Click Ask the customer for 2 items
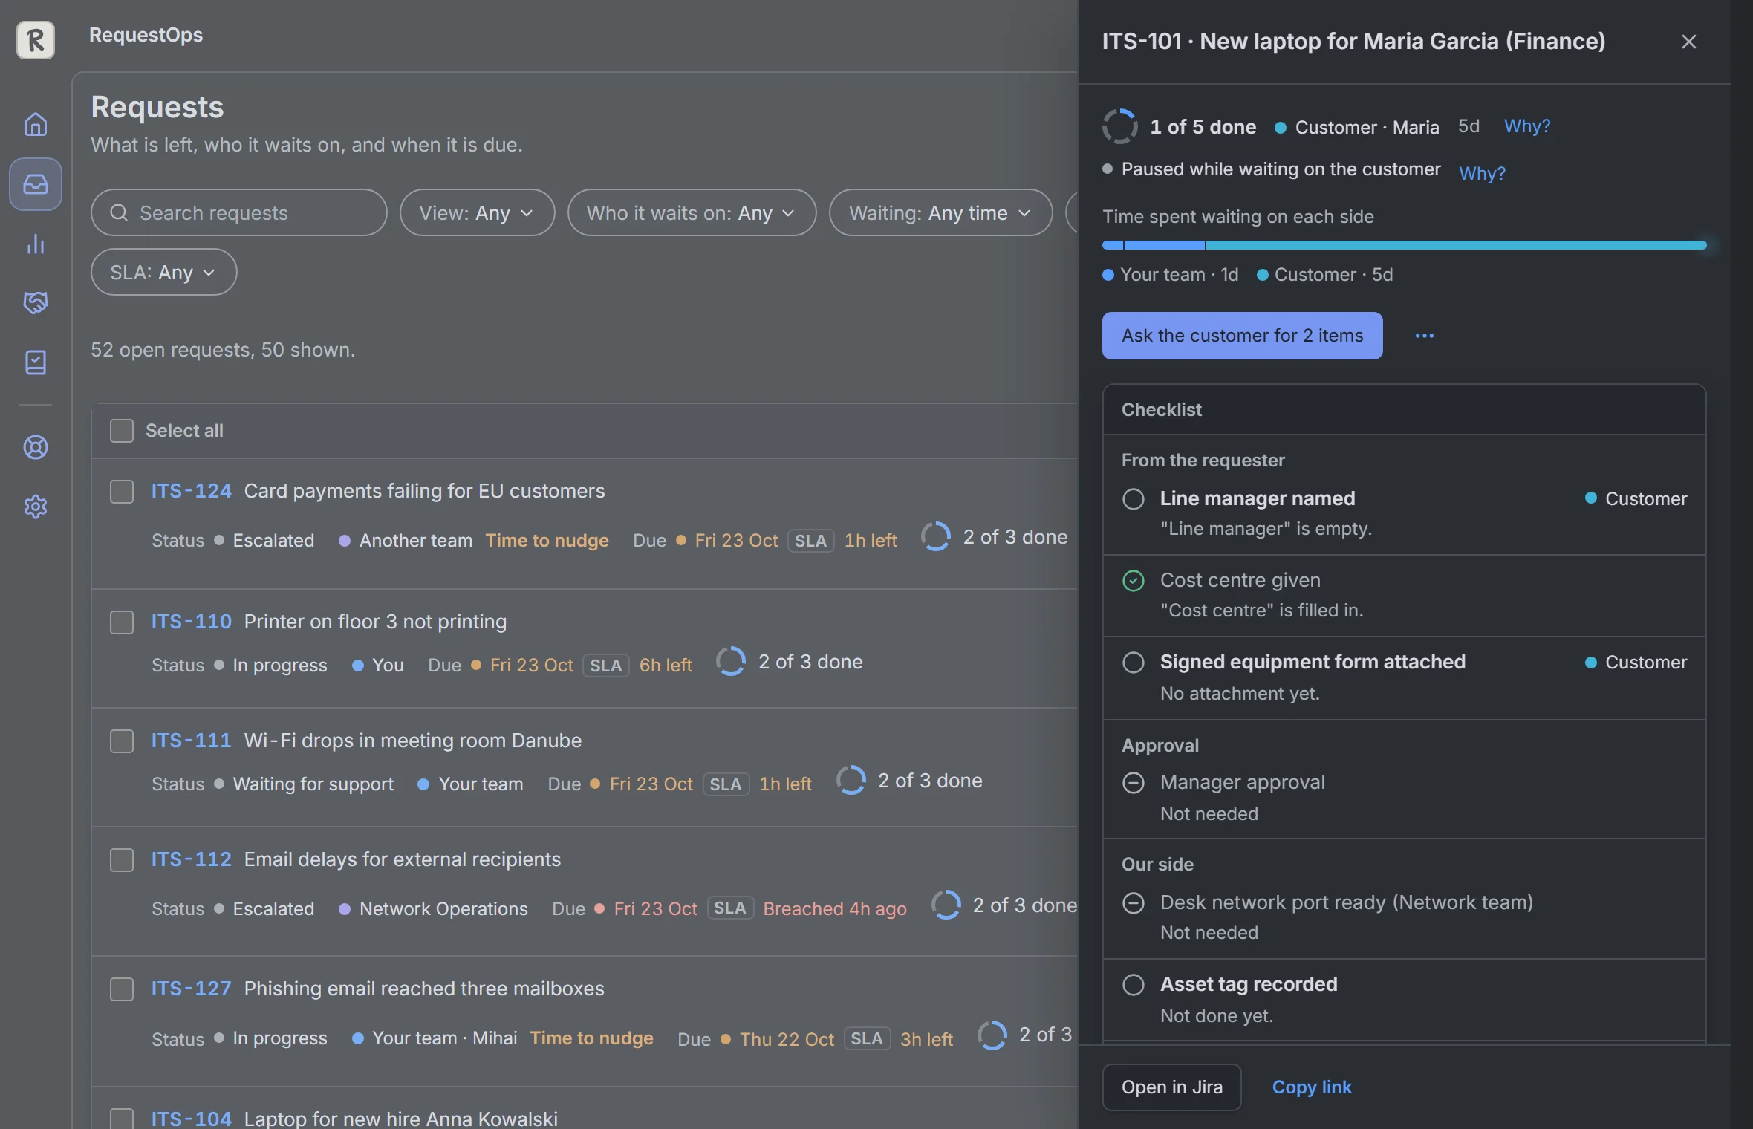The width and height of the screenshot is (1753, 1129). (1242, 336)
